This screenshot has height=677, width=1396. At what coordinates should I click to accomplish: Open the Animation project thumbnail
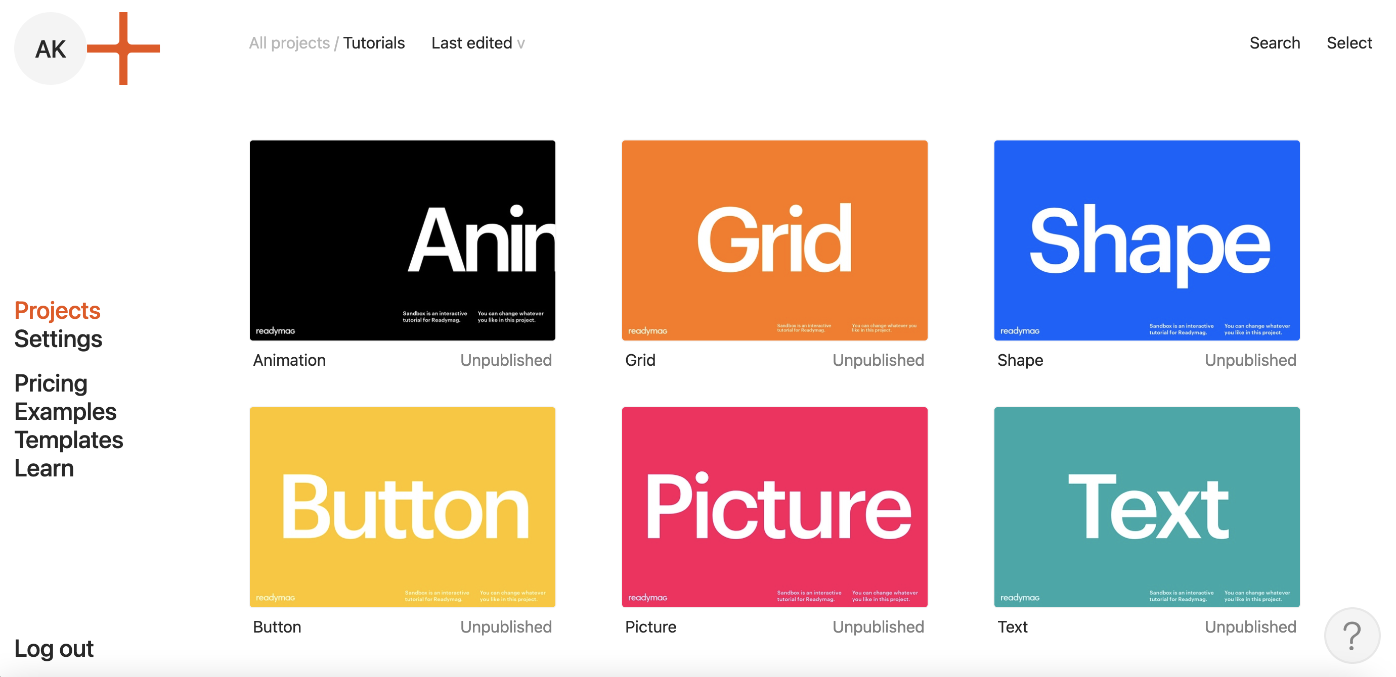pos(402,240)
